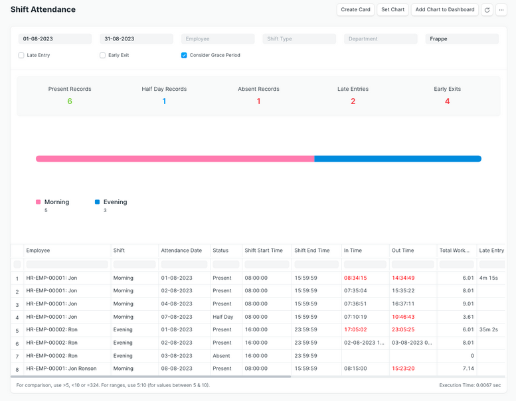516x401 pixels.
Task: Open the Shift Type filter dropdown
Action: (299, 39)
